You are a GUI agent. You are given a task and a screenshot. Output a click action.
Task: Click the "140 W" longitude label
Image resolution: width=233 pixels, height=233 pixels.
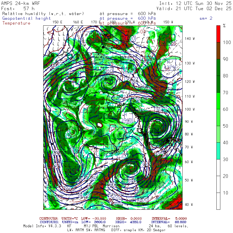pos(190,39)
